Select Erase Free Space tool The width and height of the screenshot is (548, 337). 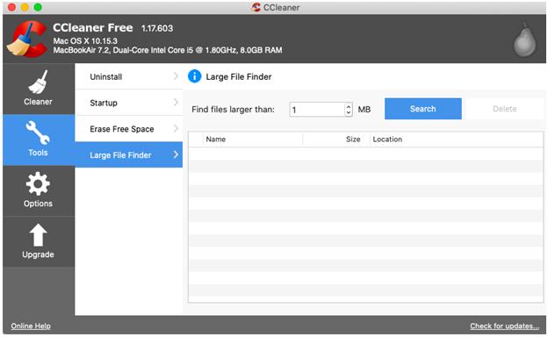tap(128, 129)
